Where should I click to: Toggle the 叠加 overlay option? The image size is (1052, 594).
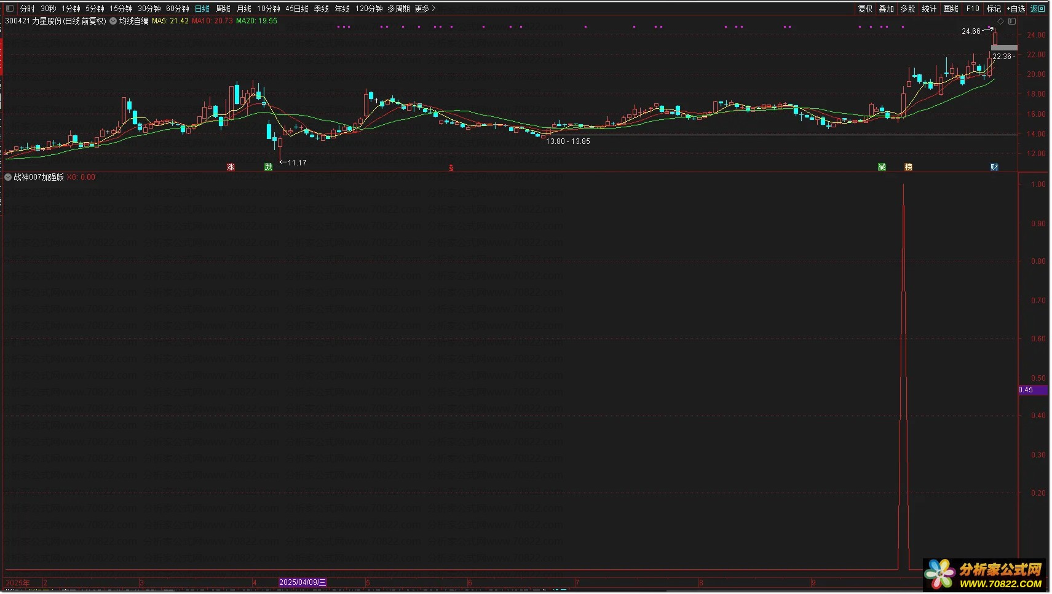(x=886, y=9)
